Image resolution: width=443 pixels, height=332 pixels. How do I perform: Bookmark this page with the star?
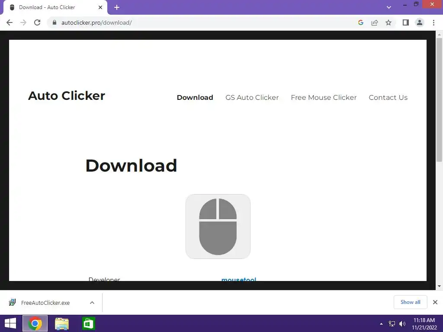[x=388, y=22]
